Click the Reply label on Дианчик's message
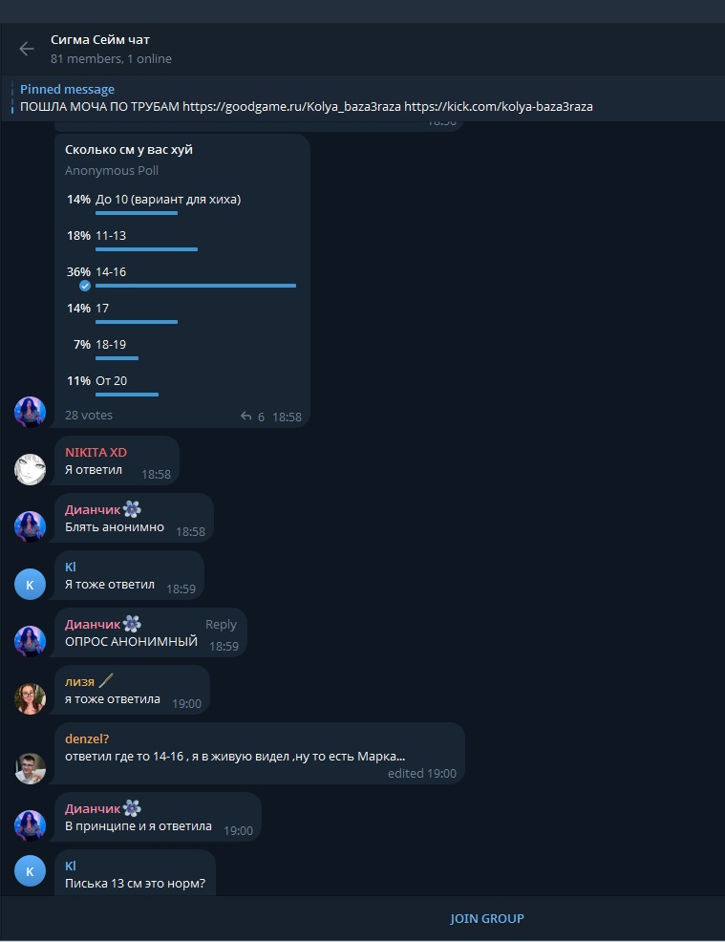 [221, 624]
